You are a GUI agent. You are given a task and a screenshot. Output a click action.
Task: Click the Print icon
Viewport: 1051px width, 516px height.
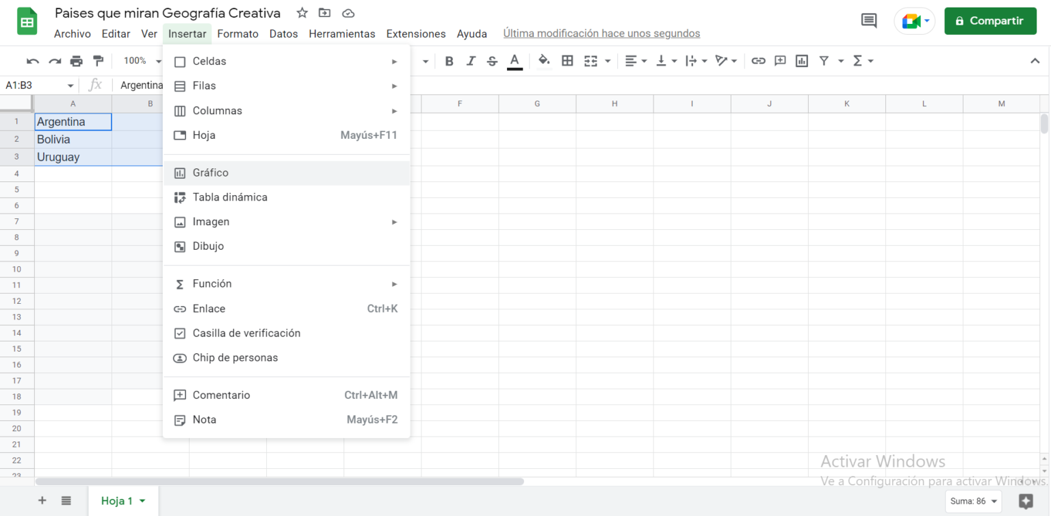76,60
